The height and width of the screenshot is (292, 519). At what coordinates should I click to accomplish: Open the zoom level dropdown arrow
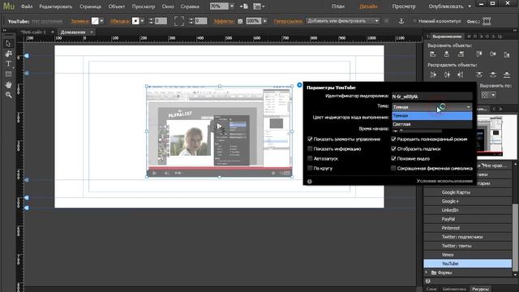pyautogui.click(x=232, y=6)
